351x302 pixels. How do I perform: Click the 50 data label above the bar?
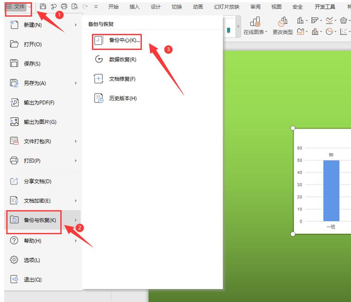[x=331, y=154]
